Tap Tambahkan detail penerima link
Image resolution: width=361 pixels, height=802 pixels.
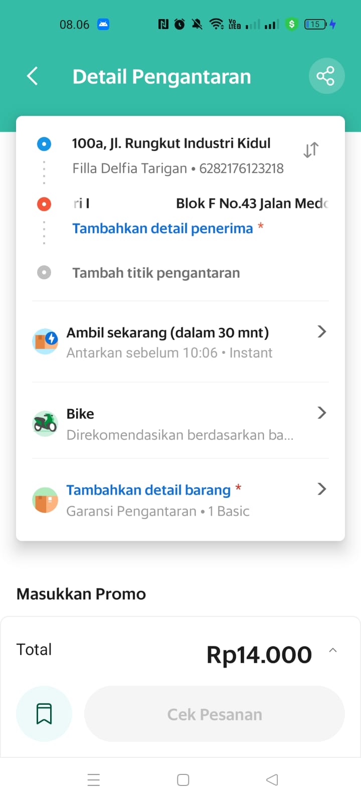point(162,229)
